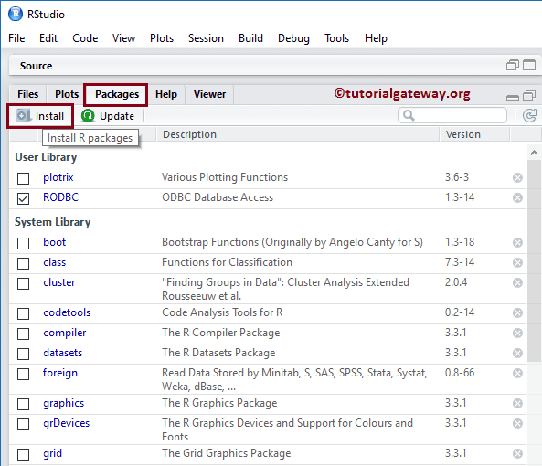Image resolution: width=542 pixels, height=466 pixels.
Task: Minimize the Packages pane
Action: click(512, 98)
